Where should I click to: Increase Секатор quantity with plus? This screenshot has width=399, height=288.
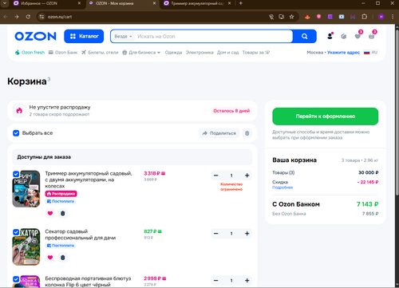(247, 234)
